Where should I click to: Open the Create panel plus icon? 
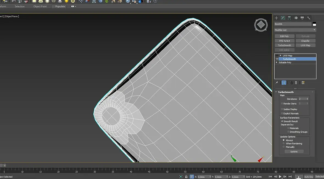pyautogui.click(x=276, y=18)
